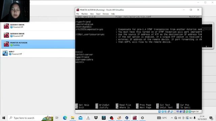Select the DEBIAN 9 INDUK virtual machine
This screenshot has width=216, height=121.
point(38,26)
